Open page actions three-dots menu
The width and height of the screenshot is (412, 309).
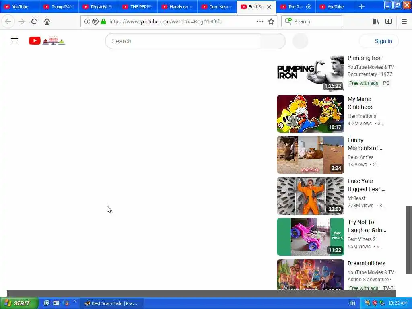[x=260, y=21]
